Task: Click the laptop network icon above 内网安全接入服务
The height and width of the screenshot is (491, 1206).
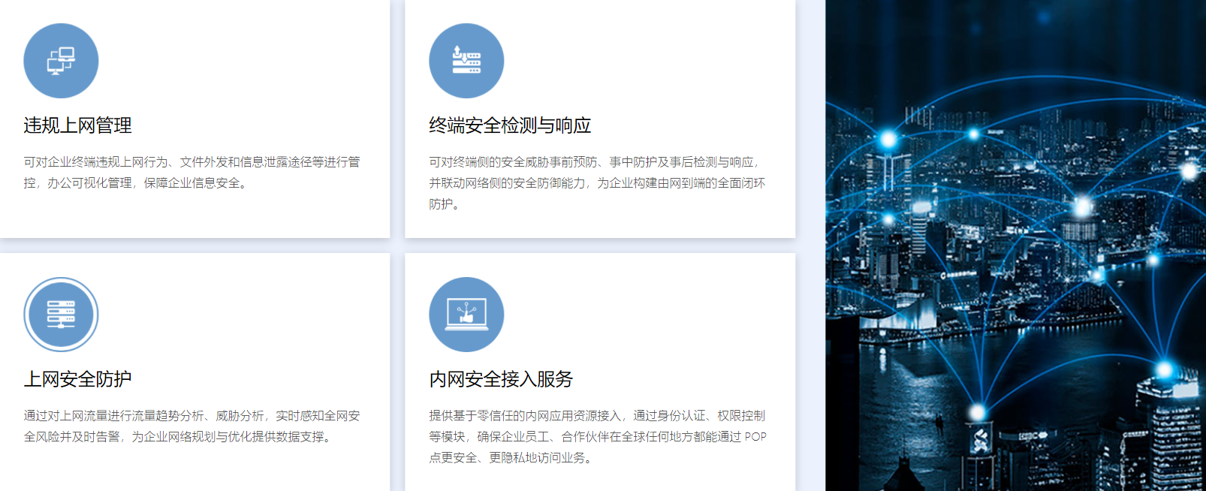Action: click(466, 315)
